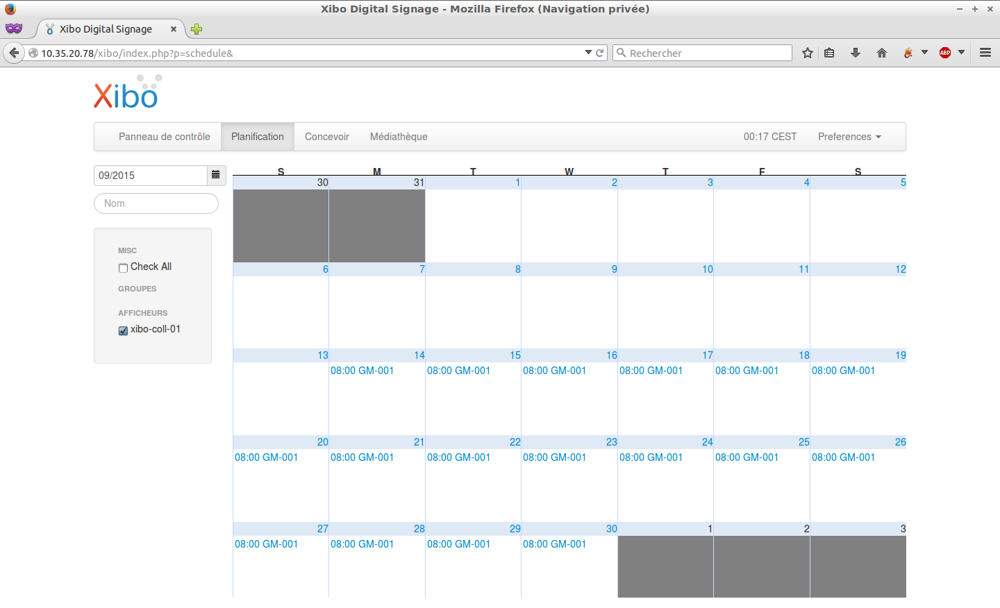
Task: Expand the Adblock Plus dropdown arrow
Action: [x=961, y=53]
